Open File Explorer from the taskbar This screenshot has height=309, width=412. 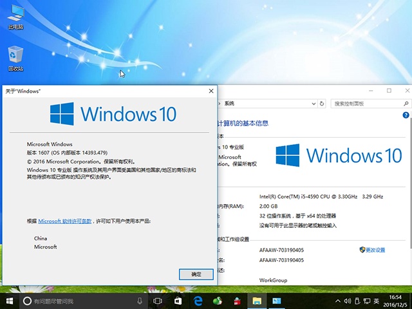pos(257,301)
